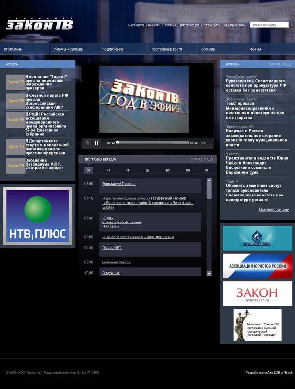Open thumbnail for РУДН announcement
Screen dimensions: 295x389
click(15, 120)
